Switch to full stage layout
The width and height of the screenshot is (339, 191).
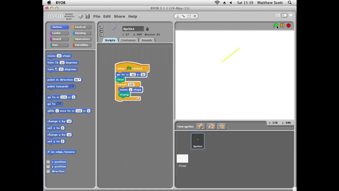284,16
